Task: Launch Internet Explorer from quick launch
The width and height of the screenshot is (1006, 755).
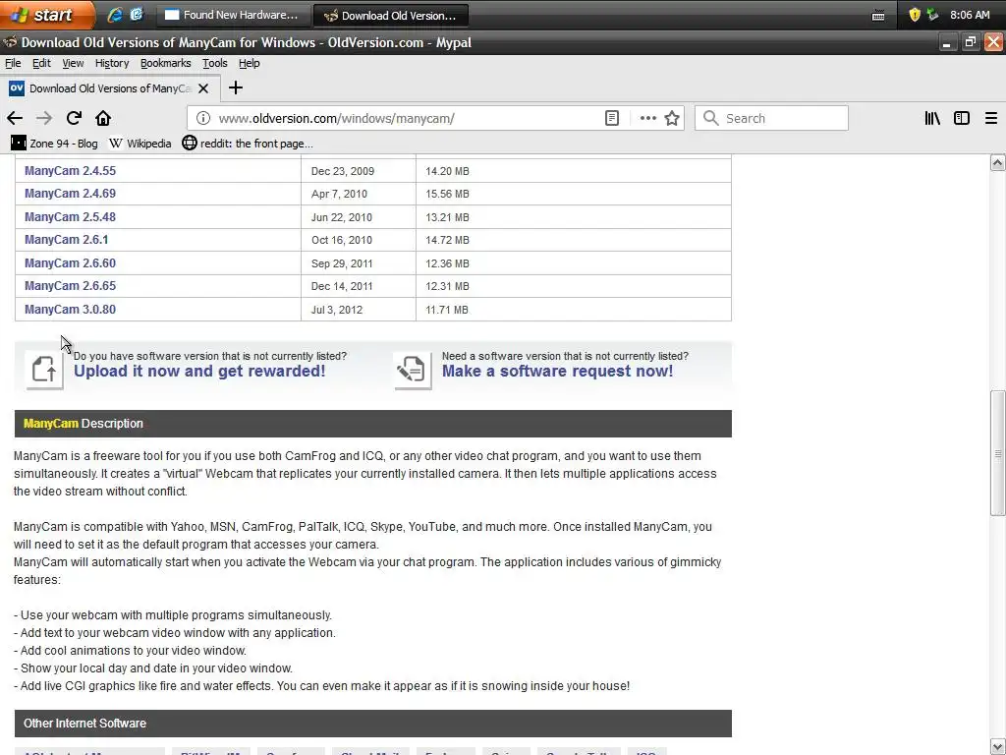Action: pyautogui.click(x=115, y=15)
